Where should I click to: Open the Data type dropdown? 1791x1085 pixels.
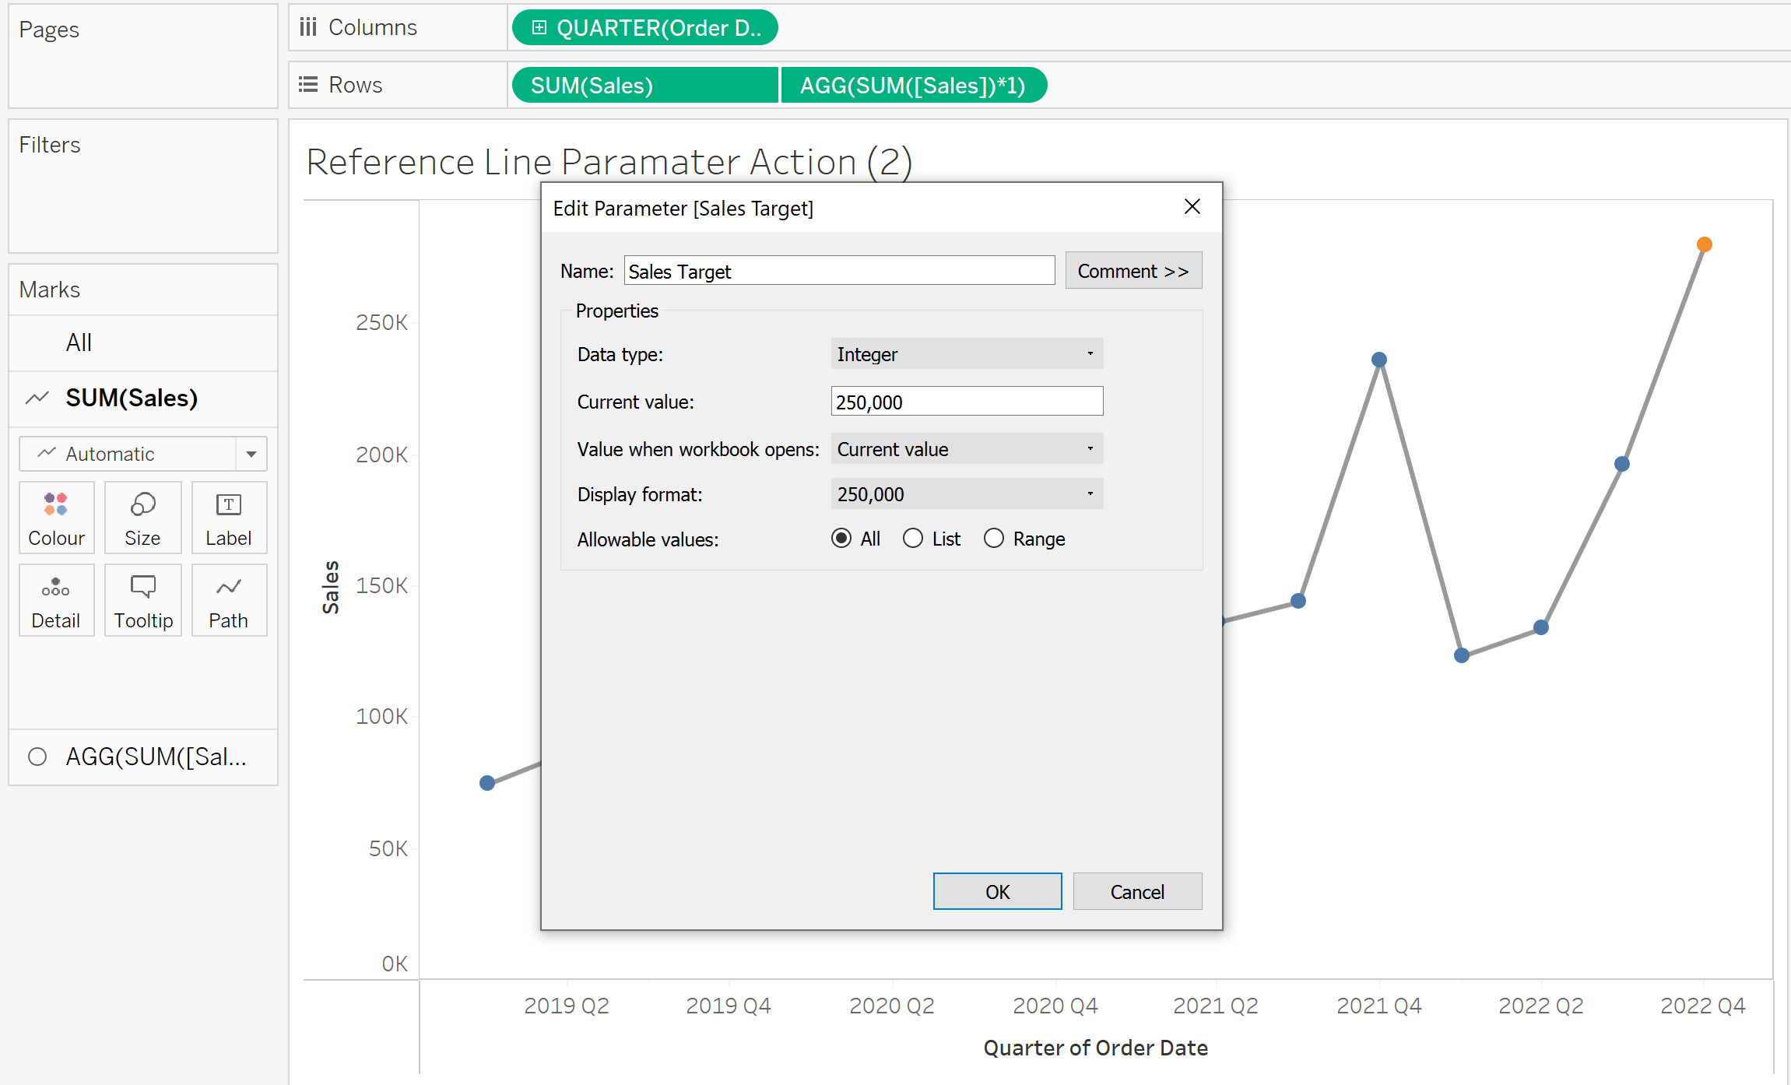click(967, 354)
